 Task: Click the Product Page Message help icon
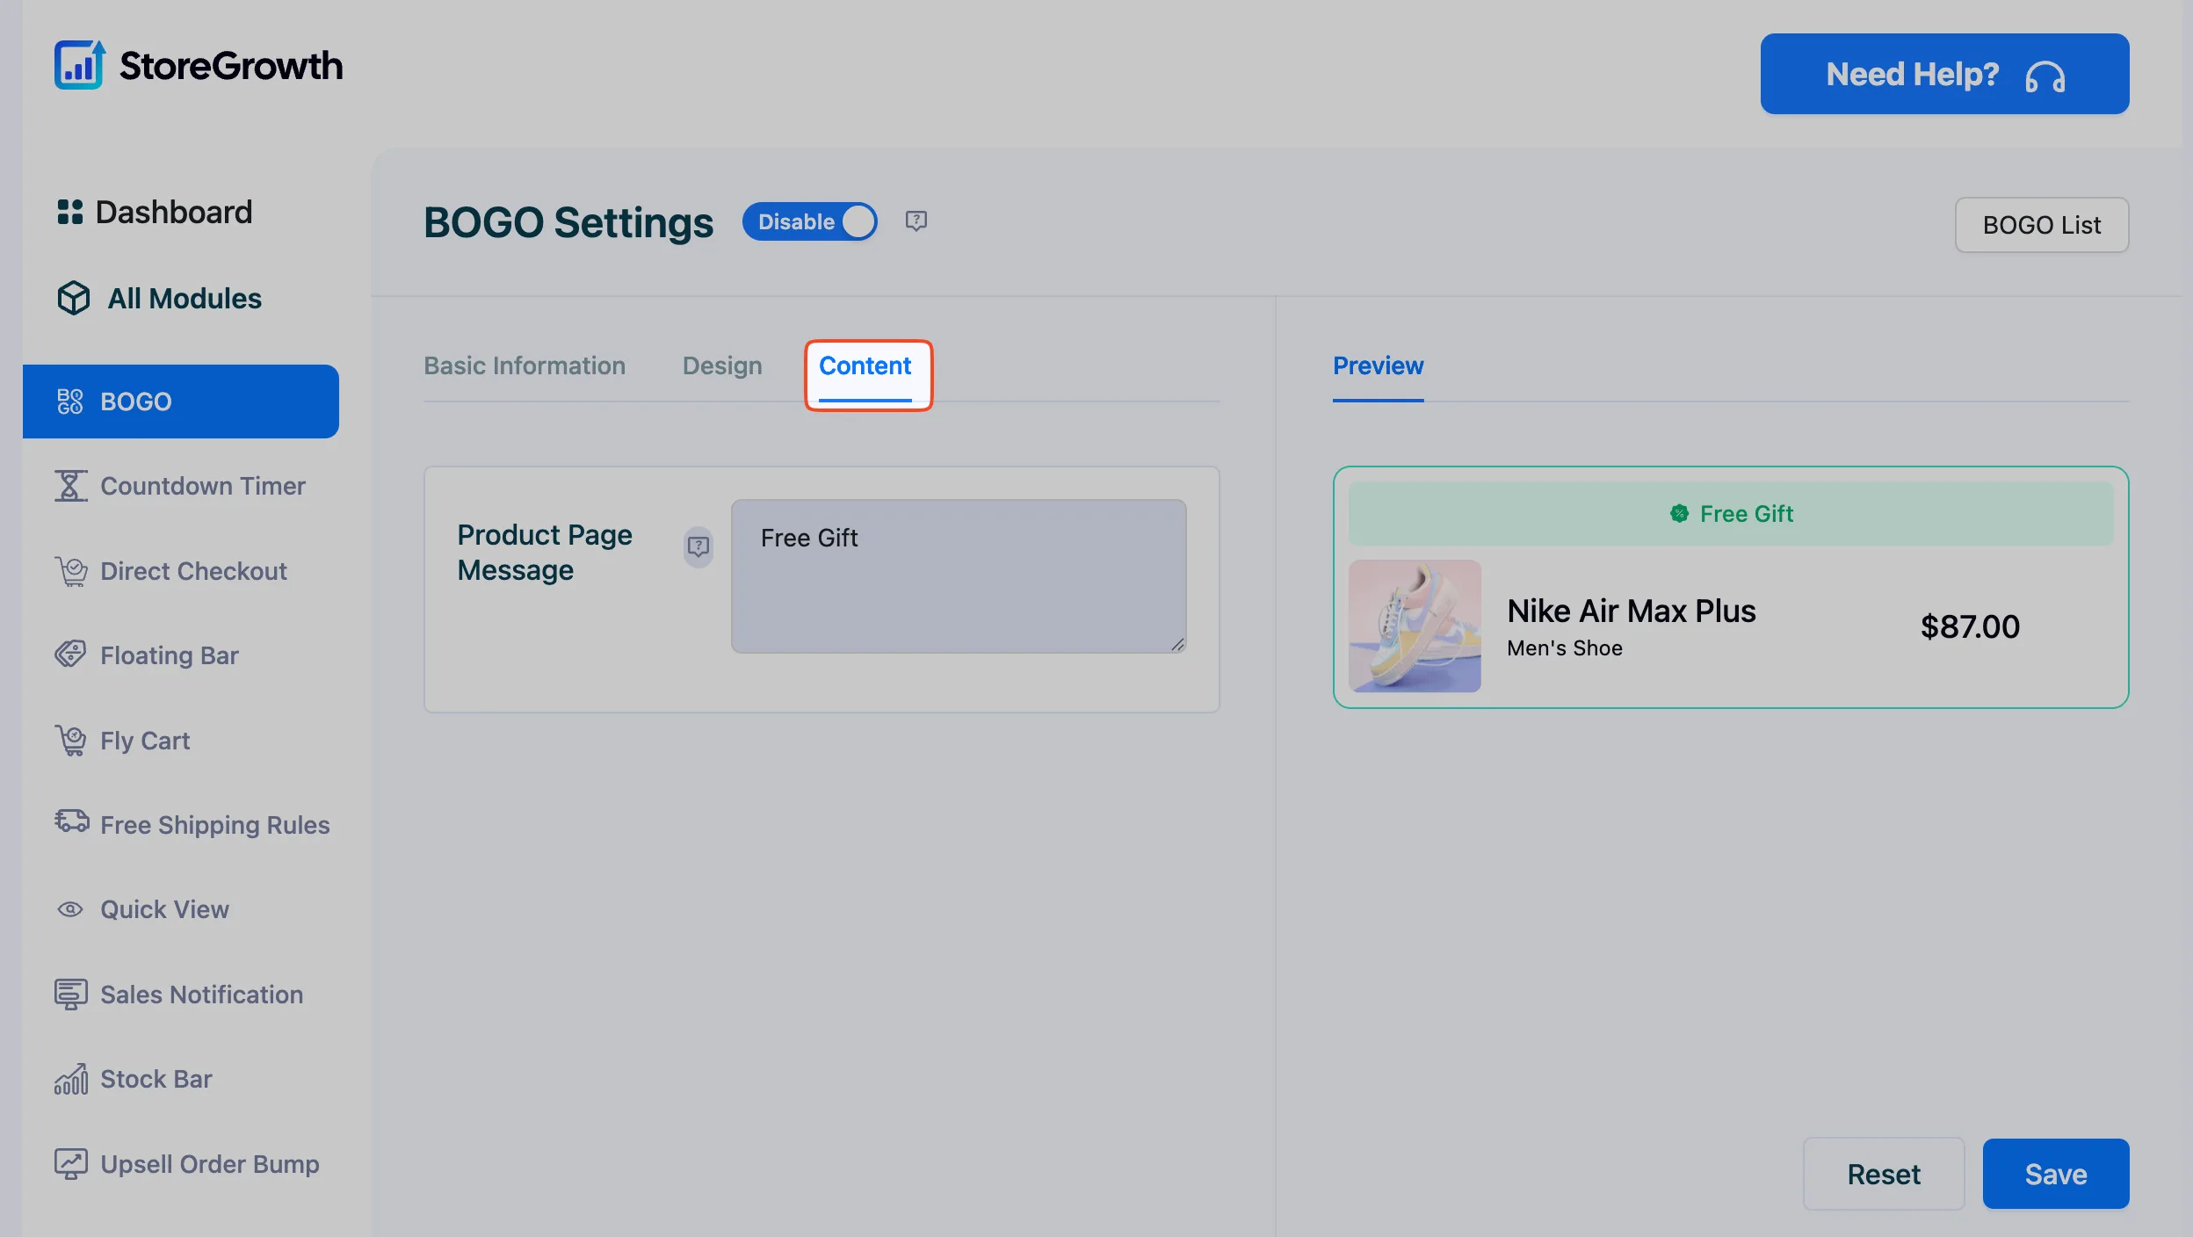click(698, 547)
